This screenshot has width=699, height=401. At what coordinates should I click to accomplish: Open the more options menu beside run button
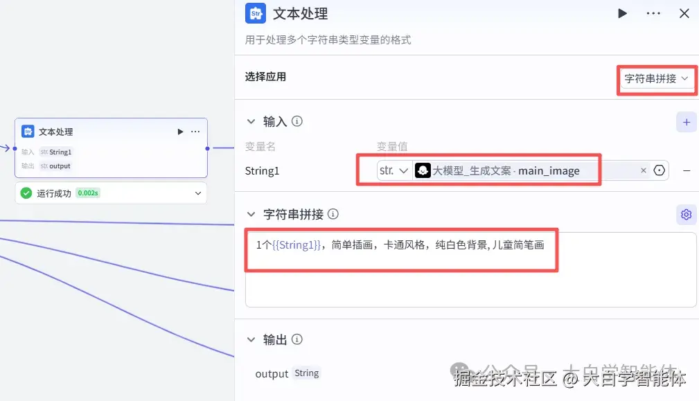pos(653,12)
